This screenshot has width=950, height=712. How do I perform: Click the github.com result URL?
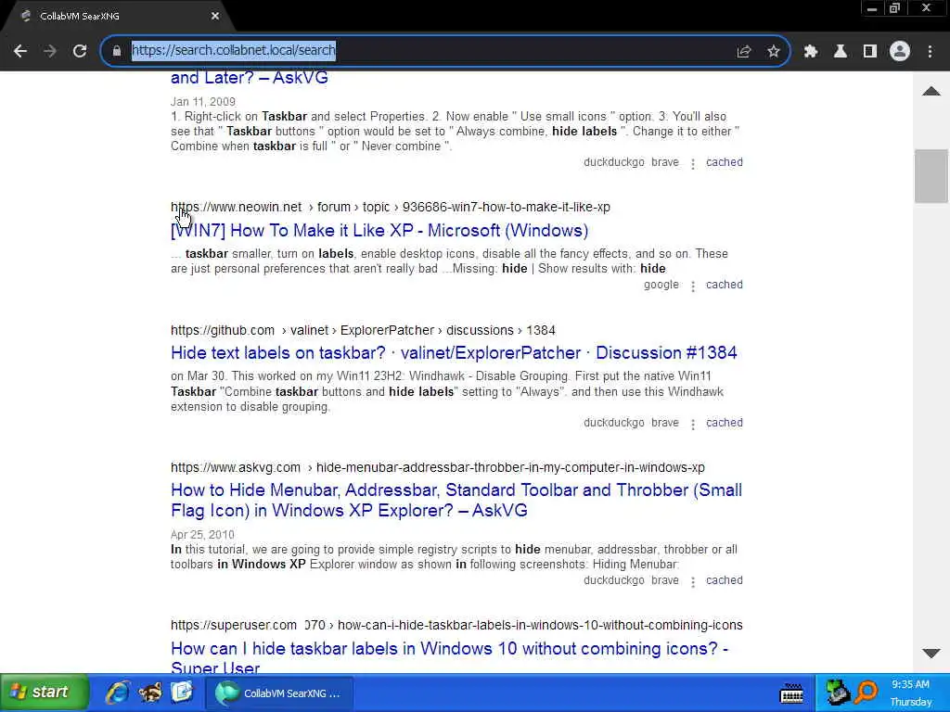pyautogui.click(x=363, y=331)
